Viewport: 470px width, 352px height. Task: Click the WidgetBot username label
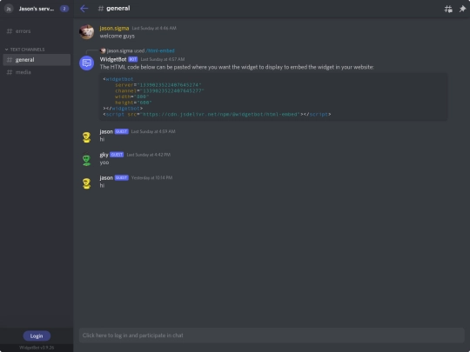pos(113,59)
